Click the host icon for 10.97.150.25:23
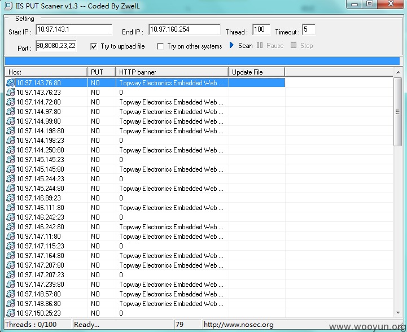The width and height of the screenshot is (407, 332). click(x=10, y=313)
